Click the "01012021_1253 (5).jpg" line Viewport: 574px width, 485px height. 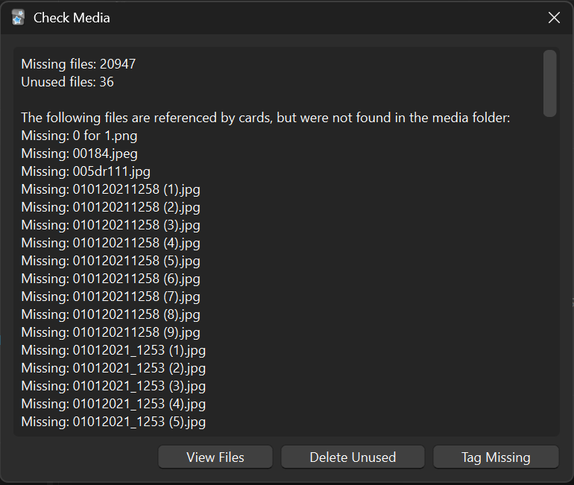click(x=113, y=422)
